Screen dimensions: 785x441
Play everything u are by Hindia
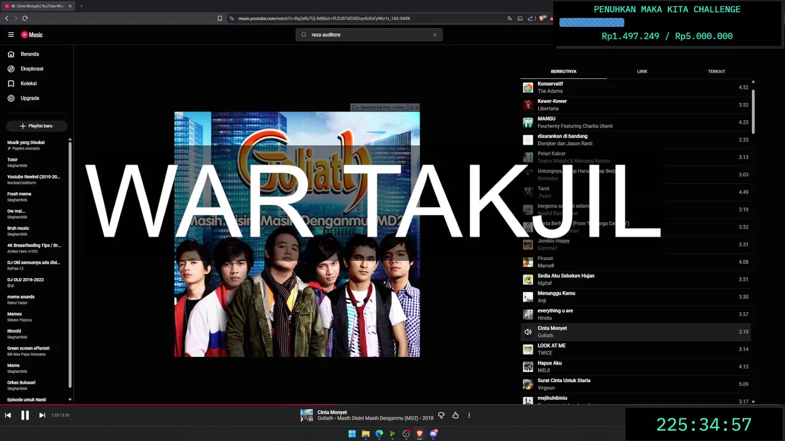coord(635,314)
